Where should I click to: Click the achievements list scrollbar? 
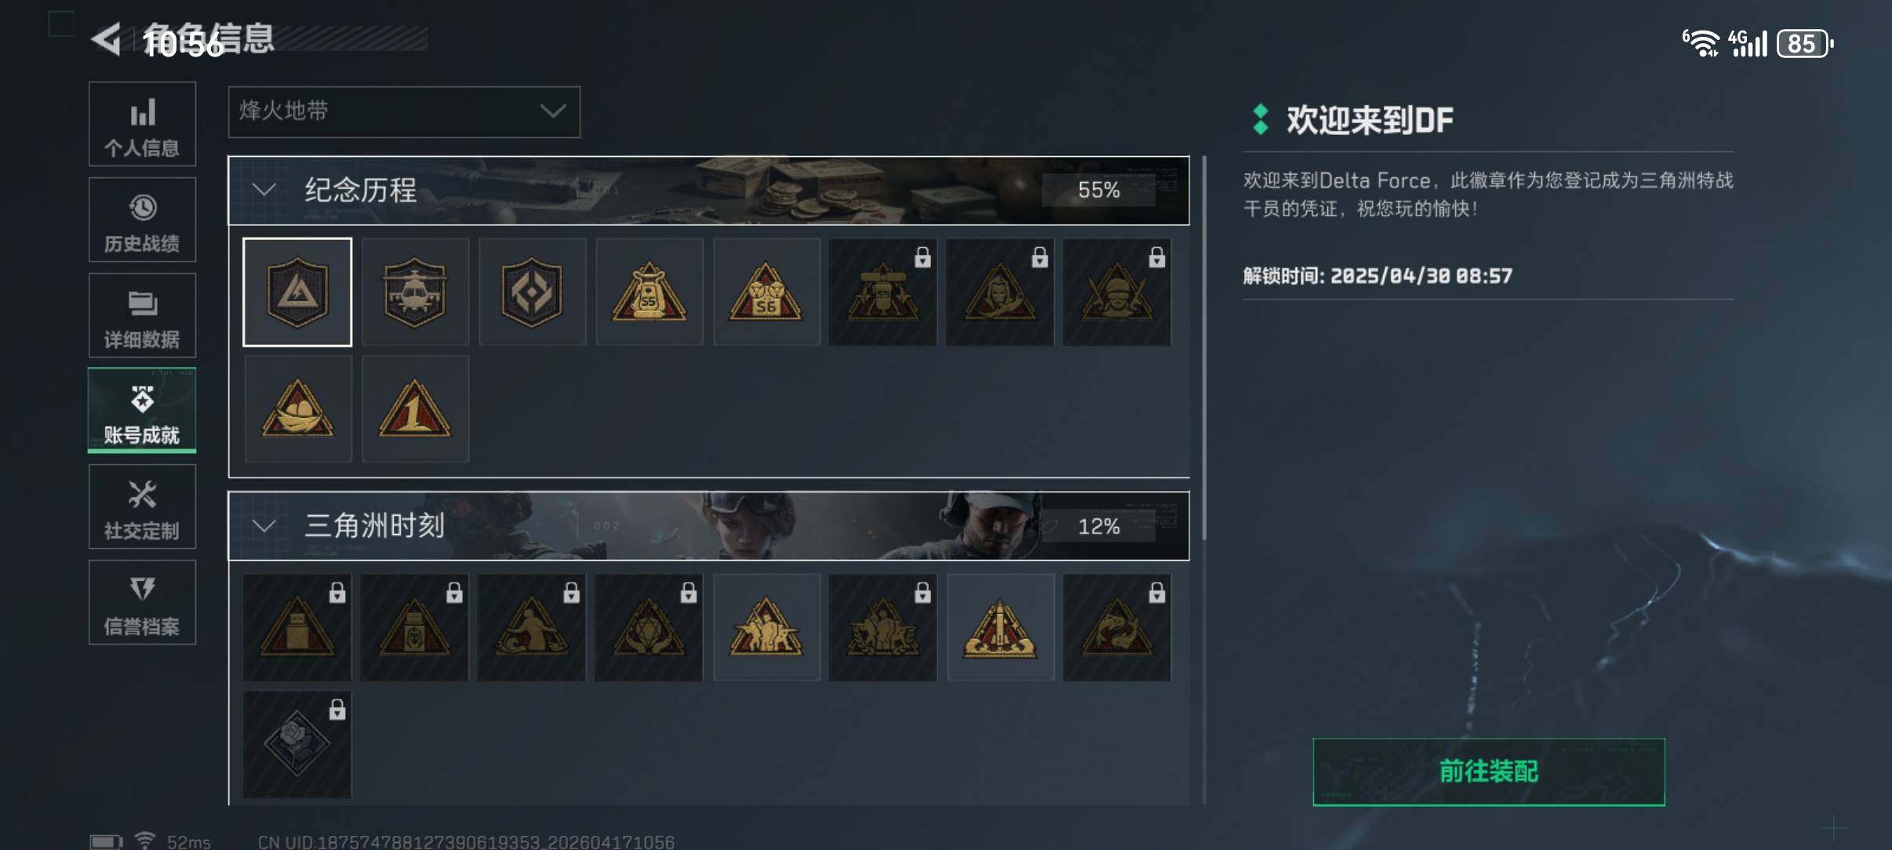[x=1204, y=349]
